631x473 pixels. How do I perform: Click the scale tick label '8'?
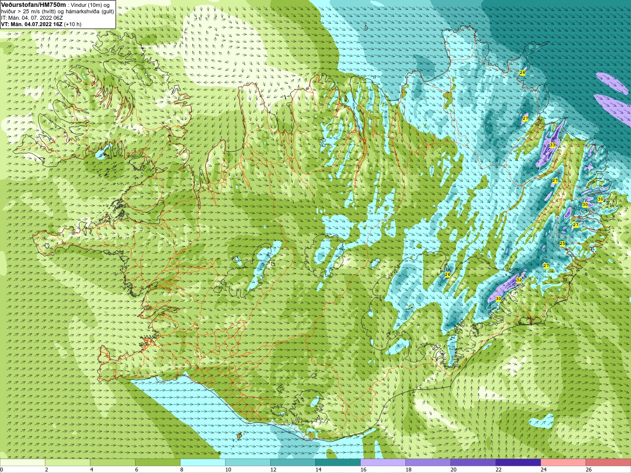[x=182, y=470]
